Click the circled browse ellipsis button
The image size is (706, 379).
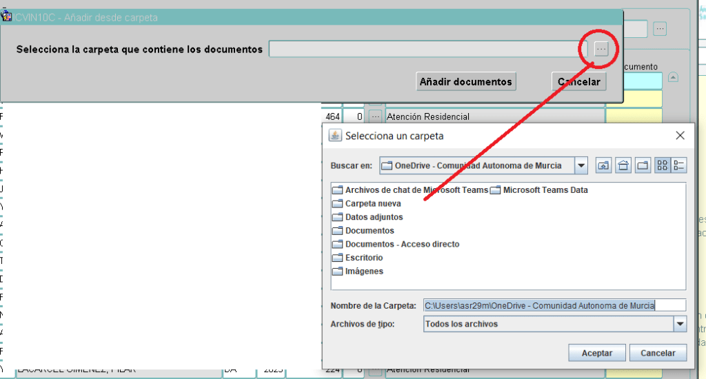[x=601, y=49]
